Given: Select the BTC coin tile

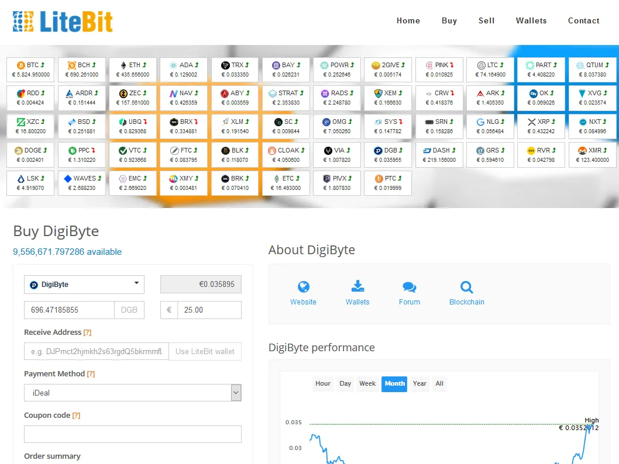Looking at the screenshot, I should (x=30, y=70).
